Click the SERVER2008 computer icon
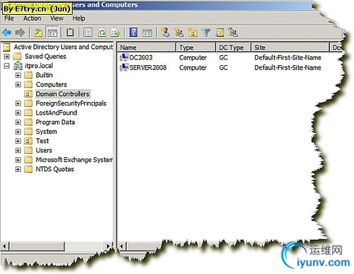This screenshot has height=274, width=354. (x=124, y=67)
